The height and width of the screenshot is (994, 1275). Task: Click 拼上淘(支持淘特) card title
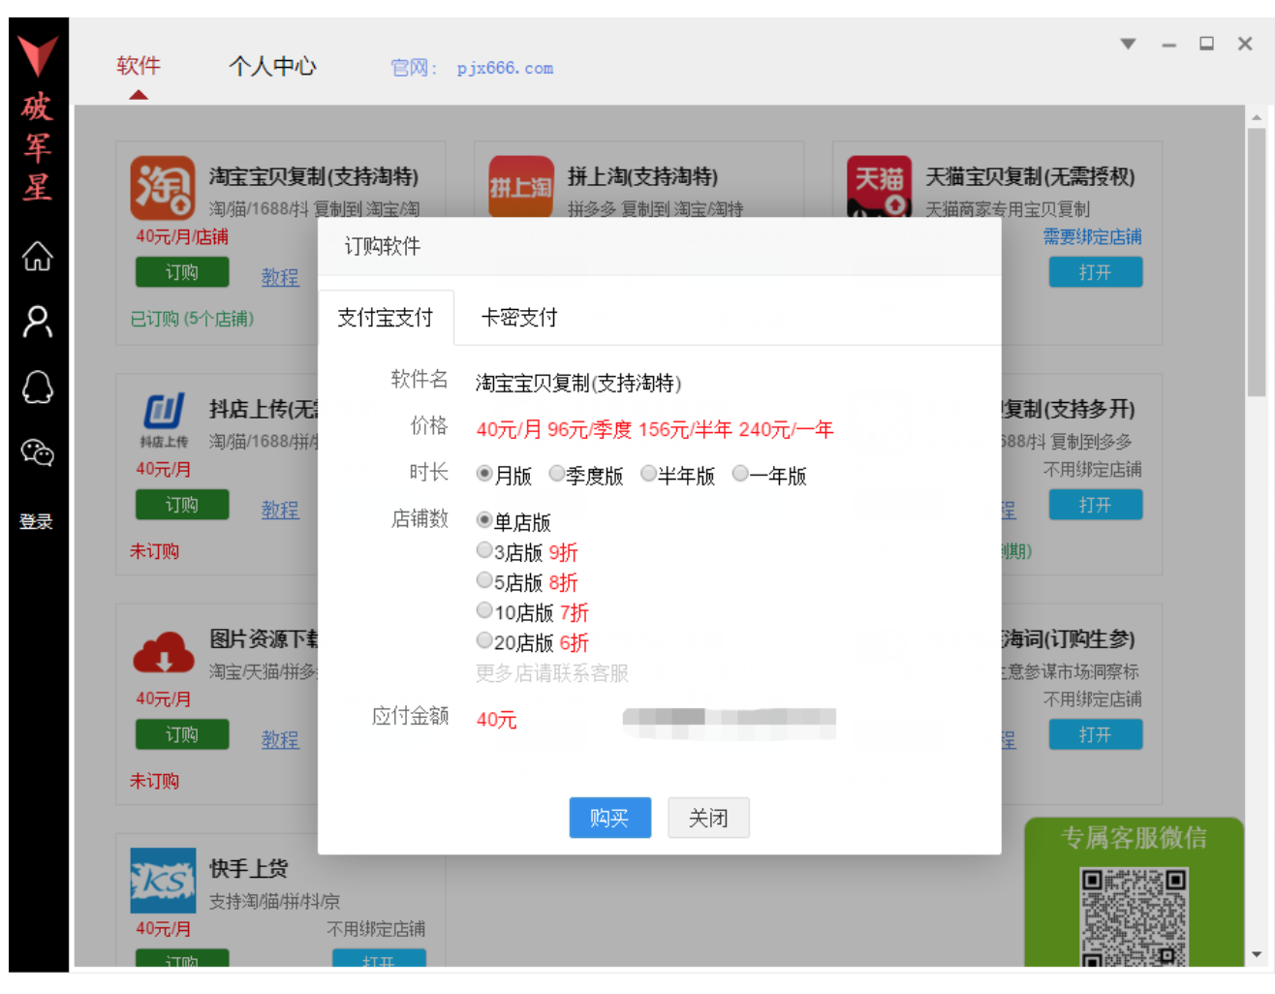pyautogui.click(x=642, y=176)
